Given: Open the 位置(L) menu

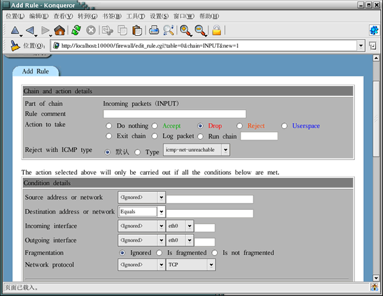Looking at the screenshot, I should 15,16.
